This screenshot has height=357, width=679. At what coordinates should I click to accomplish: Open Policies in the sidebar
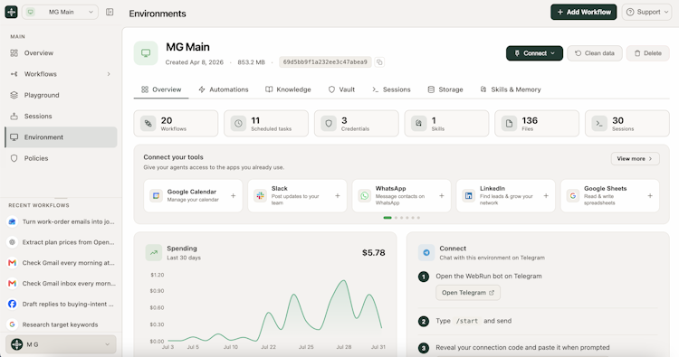click(61, 158)
